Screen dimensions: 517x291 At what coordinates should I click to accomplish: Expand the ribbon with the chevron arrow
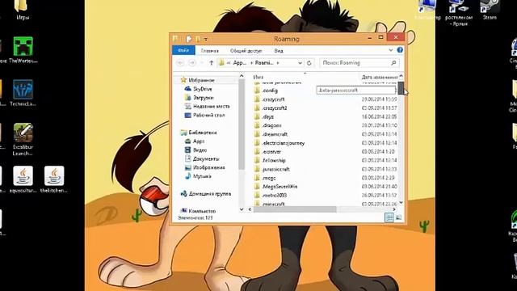[391, 50]
